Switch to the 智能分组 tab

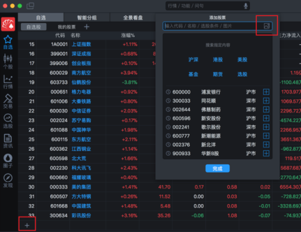pyautogui.click(x=87, y=17)
